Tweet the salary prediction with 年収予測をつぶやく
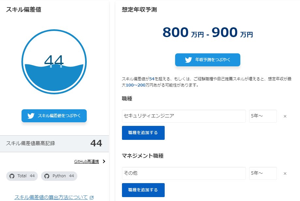 point(207,60)
